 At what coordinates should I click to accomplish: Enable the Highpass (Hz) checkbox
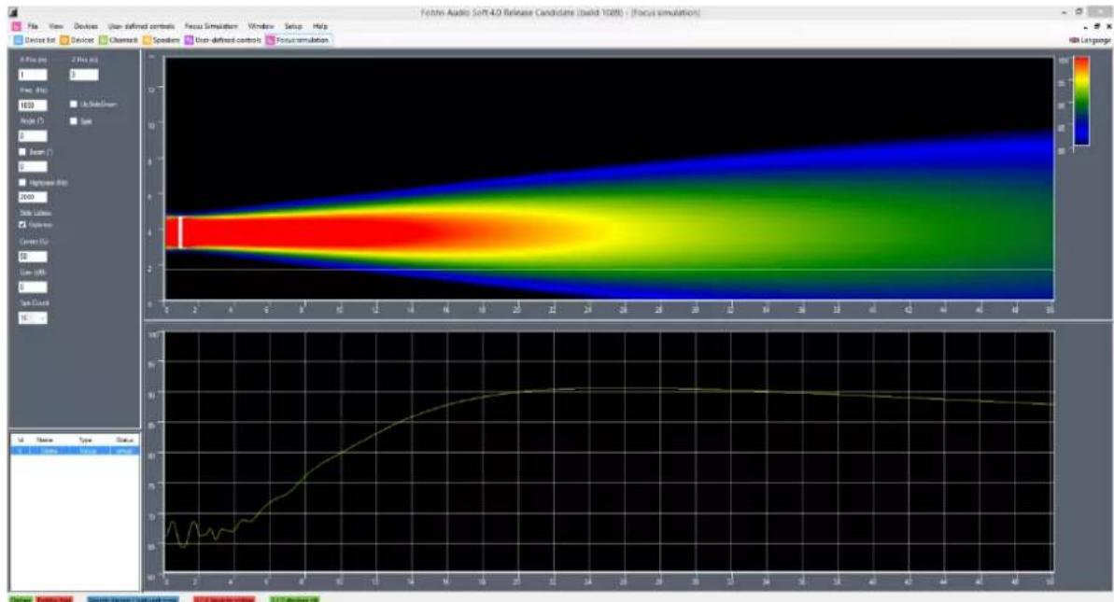(x=22, y=182)
